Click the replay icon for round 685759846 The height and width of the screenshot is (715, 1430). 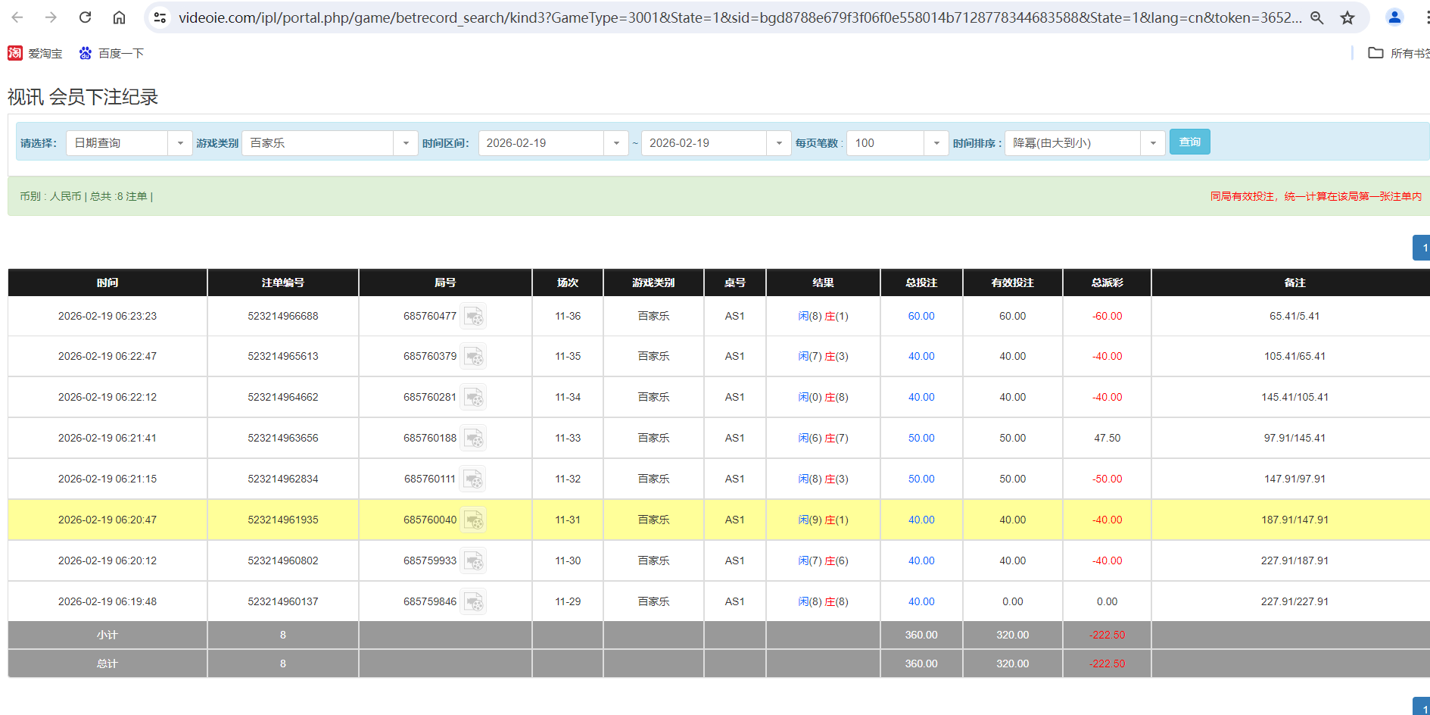[x=474, y=601]
